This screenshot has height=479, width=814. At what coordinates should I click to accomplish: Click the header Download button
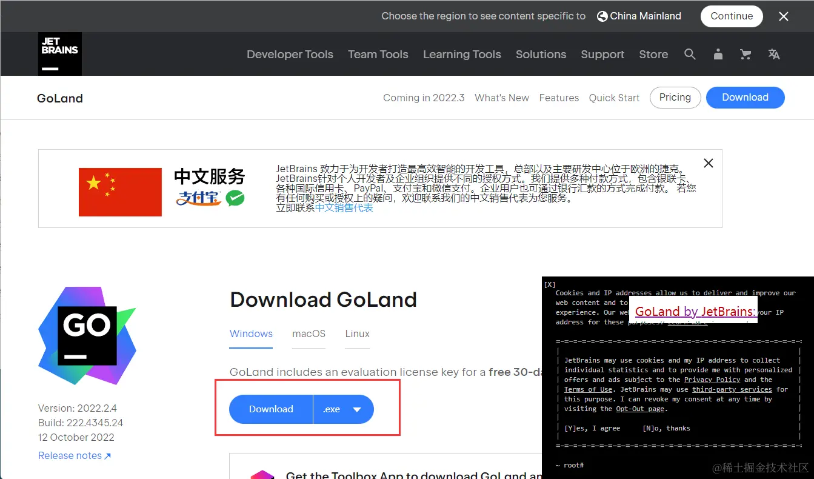(746, 98)
